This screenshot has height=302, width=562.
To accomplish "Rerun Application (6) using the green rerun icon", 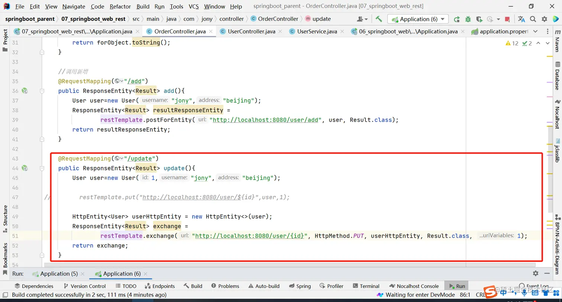I will point(457,19).
